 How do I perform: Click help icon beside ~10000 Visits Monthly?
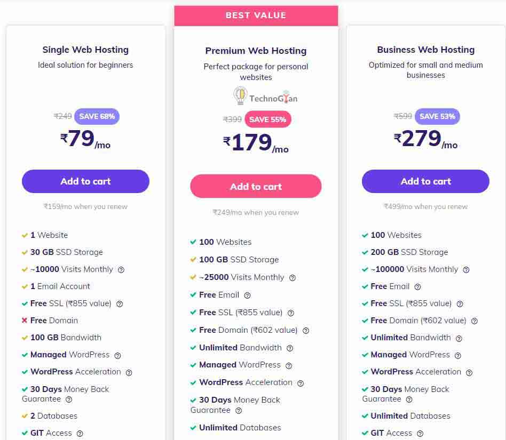pos(121,270)
